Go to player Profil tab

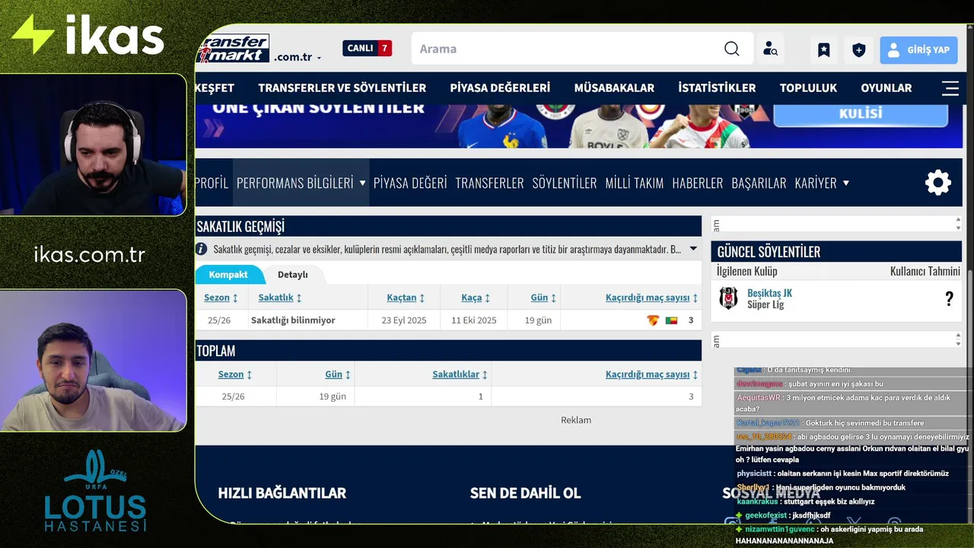tap(212, 183)
